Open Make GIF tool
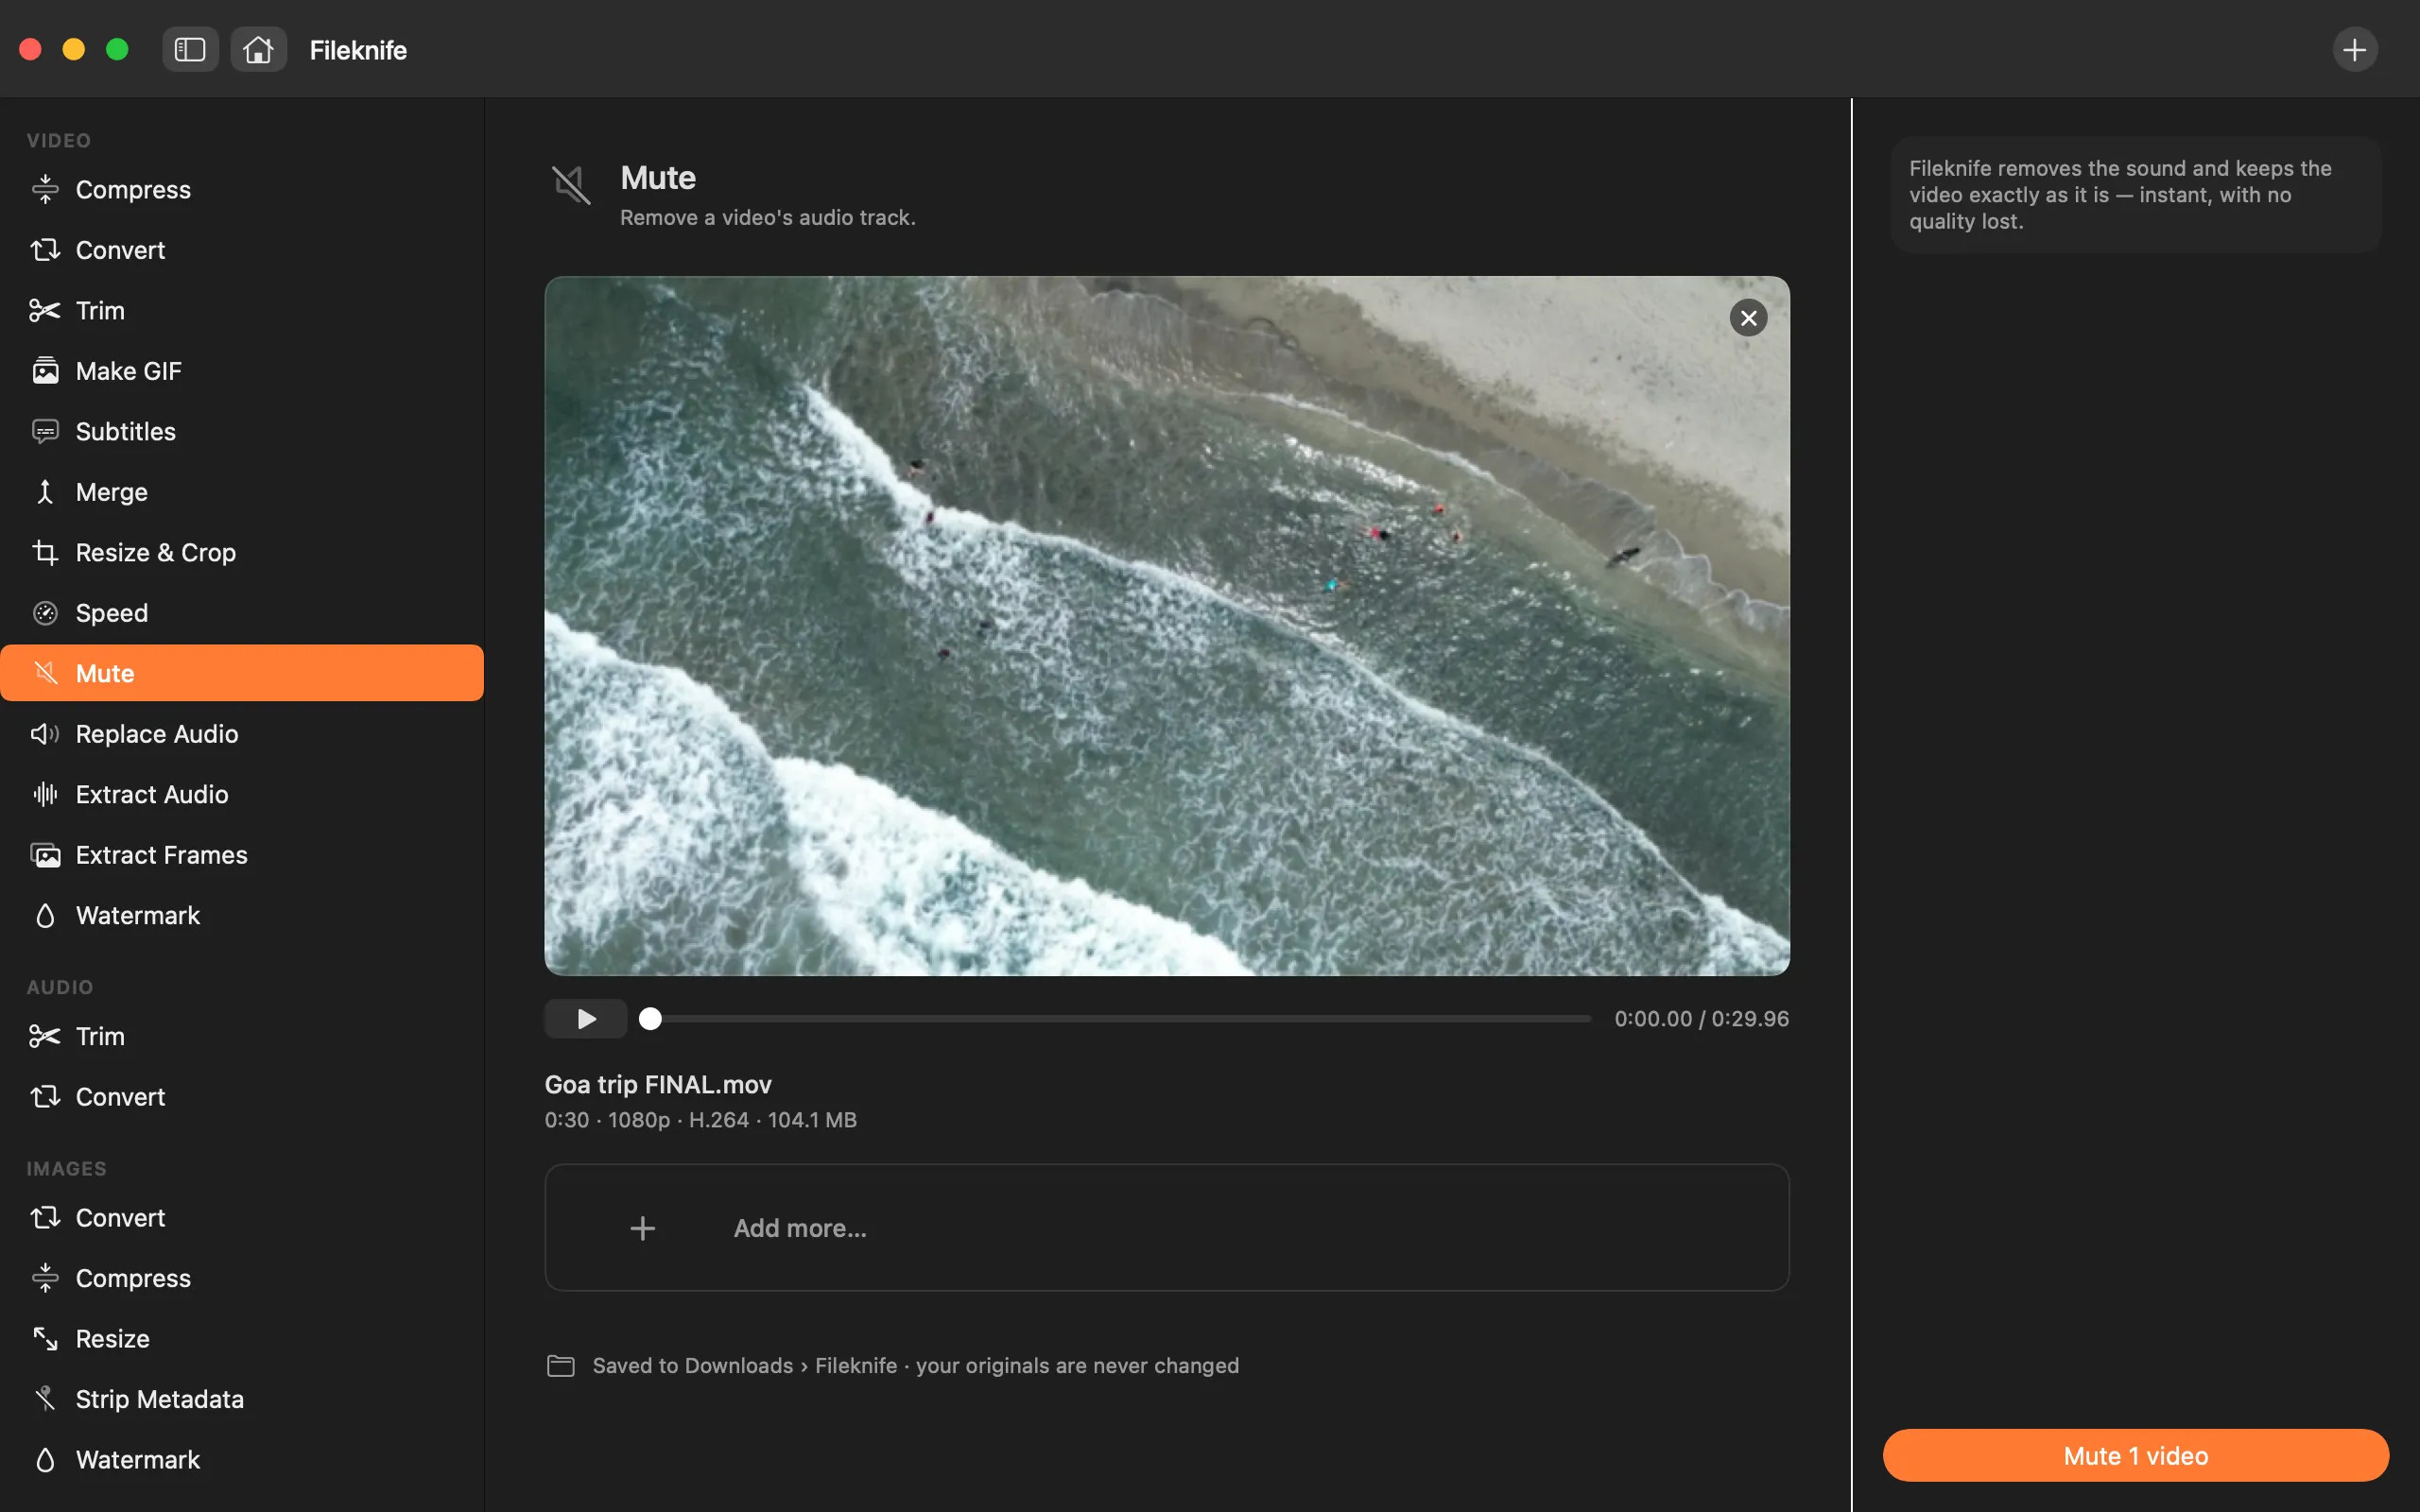Image resolution: width=2420 pixels, height=1512 pixels. point(242,371)
